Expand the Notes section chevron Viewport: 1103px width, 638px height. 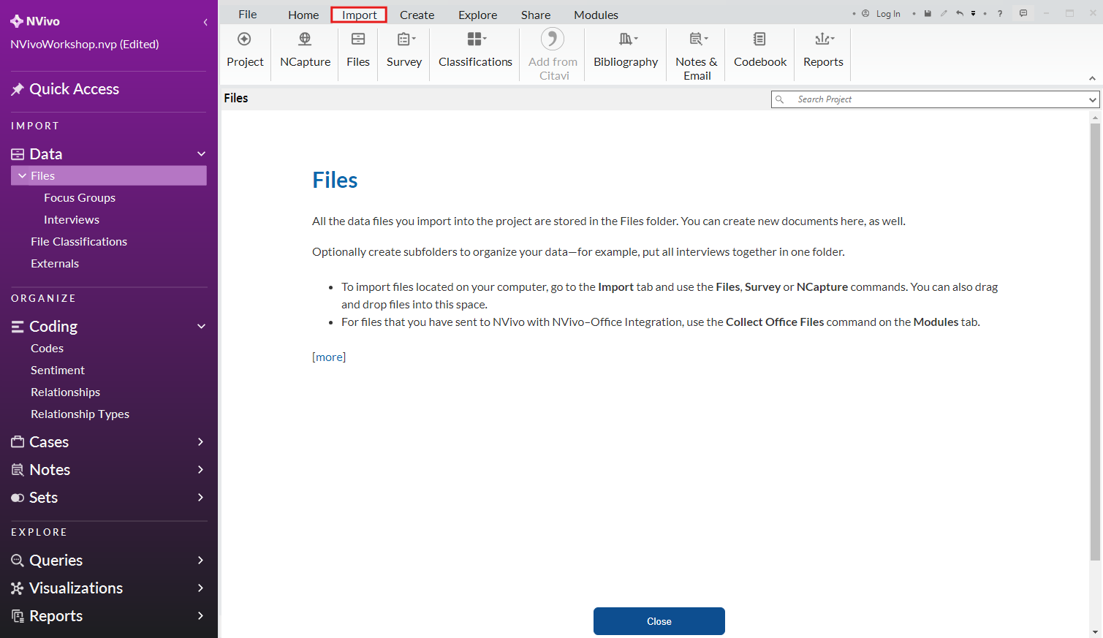click(x=200, y=469)
